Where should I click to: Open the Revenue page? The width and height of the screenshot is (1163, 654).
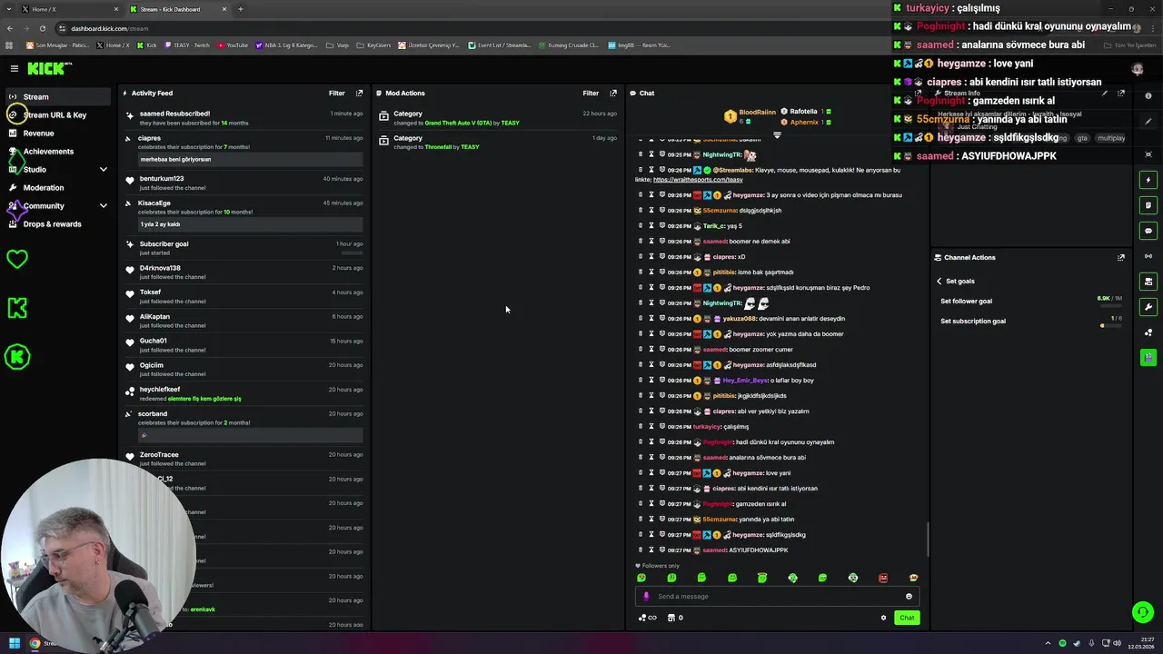[38, 133]
